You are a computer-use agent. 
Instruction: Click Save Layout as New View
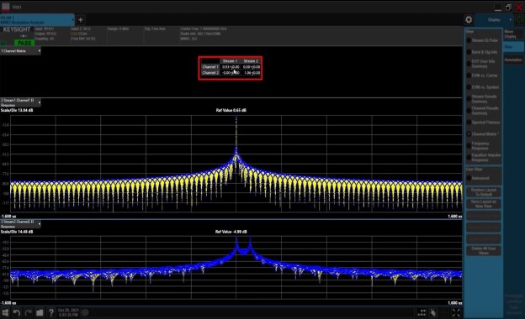[484, 204]
